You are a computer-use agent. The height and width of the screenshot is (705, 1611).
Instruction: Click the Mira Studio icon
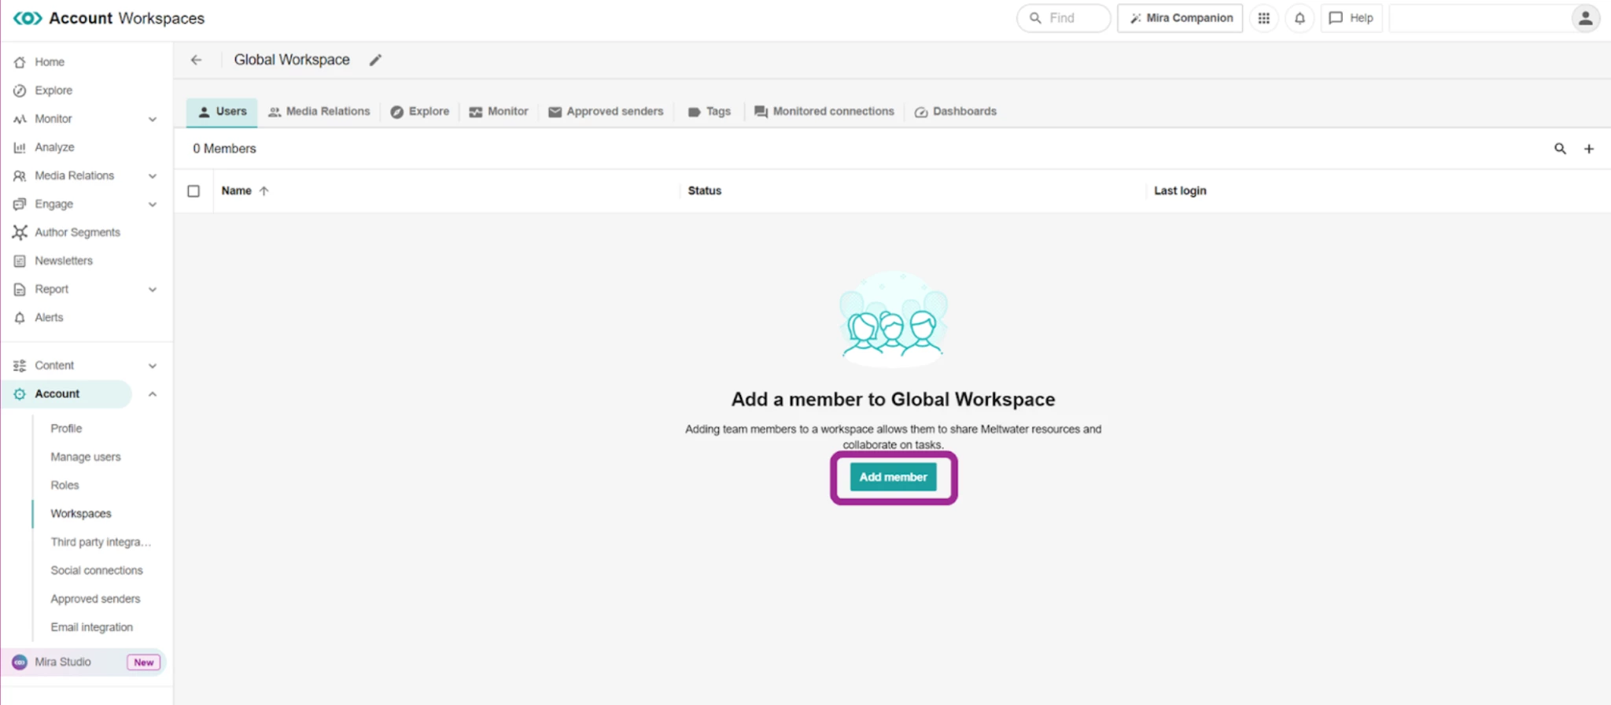tap(20, 663)
